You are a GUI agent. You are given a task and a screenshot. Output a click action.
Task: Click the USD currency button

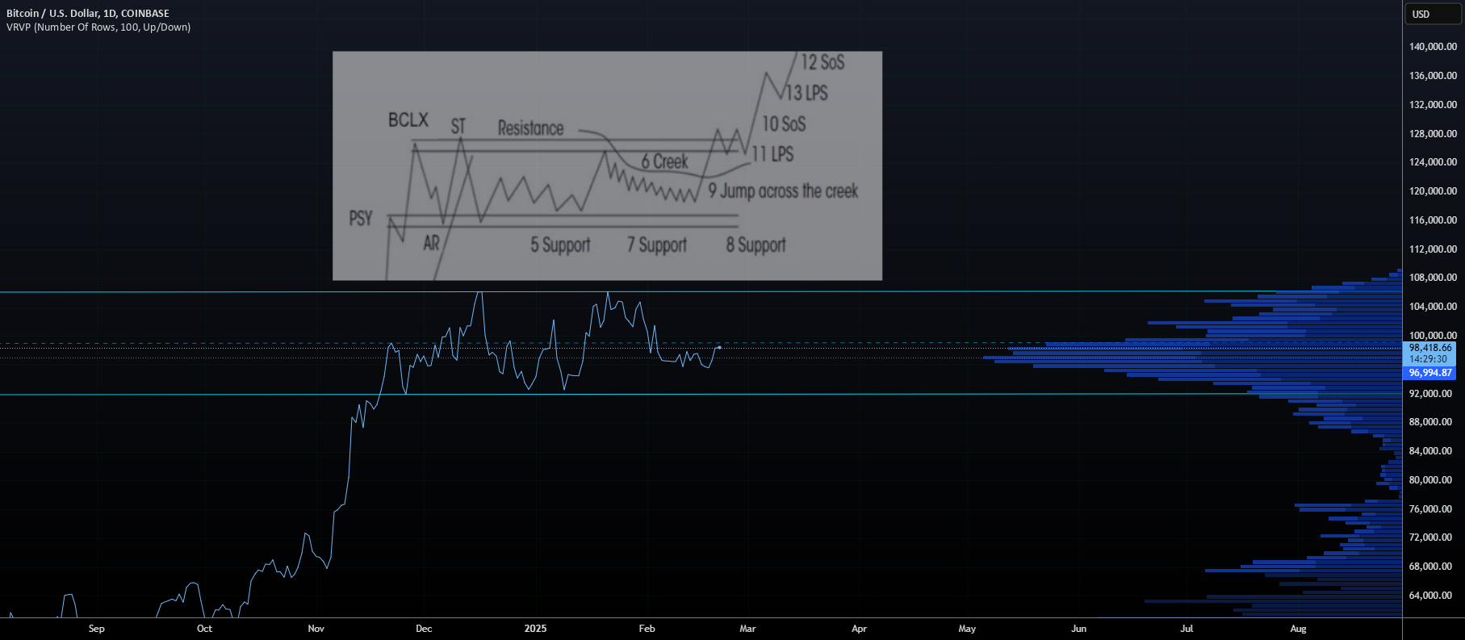[x=1434, y=14]
